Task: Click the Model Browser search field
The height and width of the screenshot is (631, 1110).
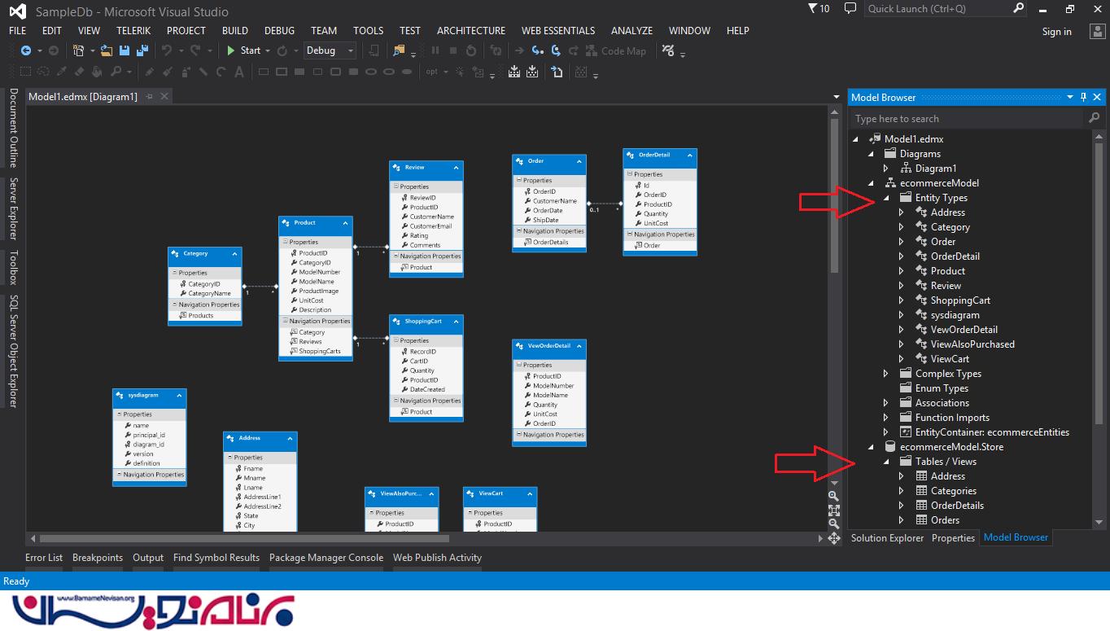Action: pos(968,119)
